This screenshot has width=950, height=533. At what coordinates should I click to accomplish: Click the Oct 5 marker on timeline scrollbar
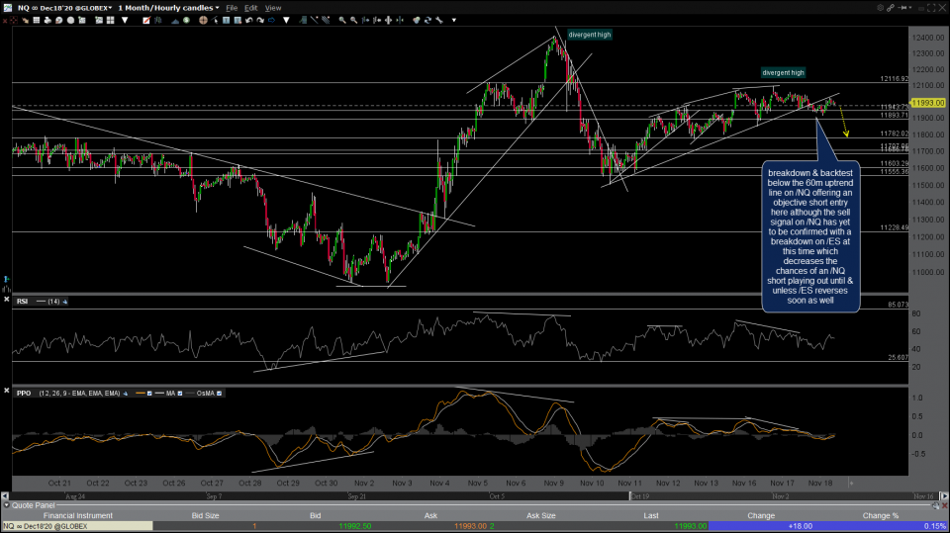click(x=497, y=496)
